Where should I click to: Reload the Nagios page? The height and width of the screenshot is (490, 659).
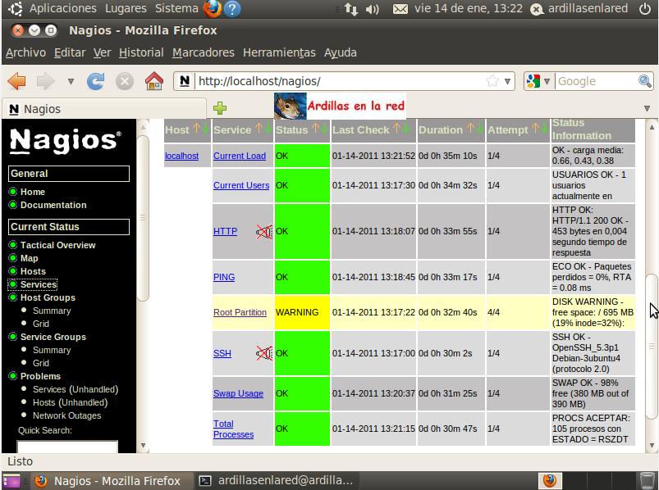tap(96, 81)
